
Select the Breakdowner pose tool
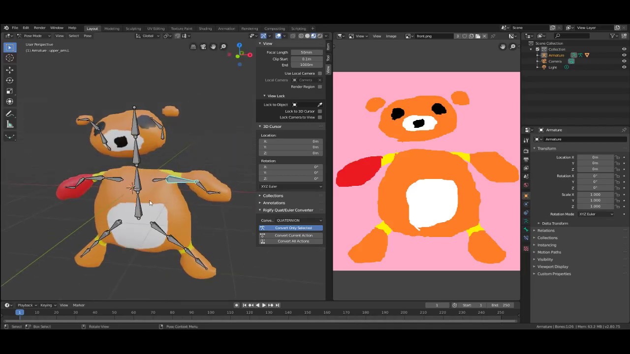(x=9, y=136)
